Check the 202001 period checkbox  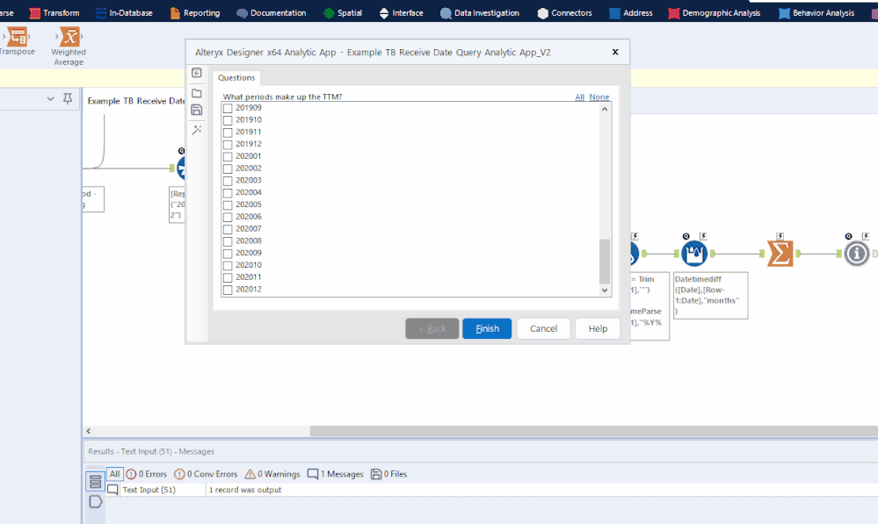point(228,156)
